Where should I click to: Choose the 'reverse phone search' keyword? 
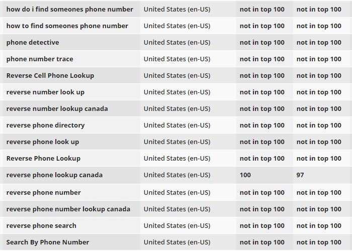[41, 226]
